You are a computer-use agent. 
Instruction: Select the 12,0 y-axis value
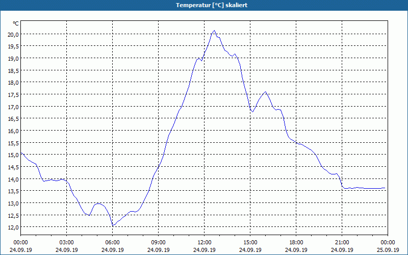click(14, 227)
